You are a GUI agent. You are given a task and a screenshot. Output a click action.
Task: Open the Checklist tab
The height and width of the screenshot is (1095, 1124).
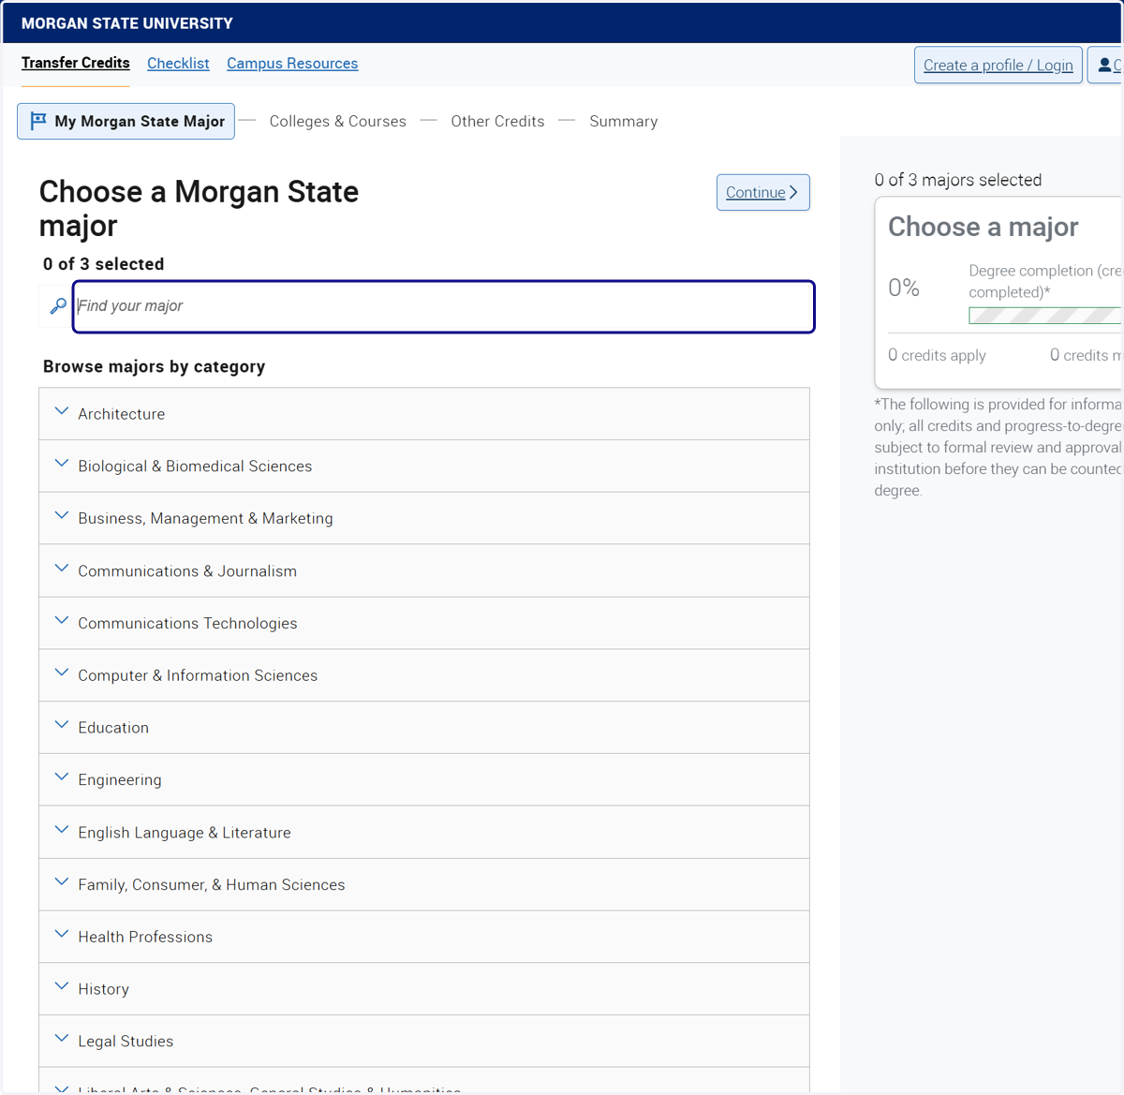[x=178, y=63]
